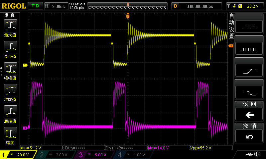Click the +Duty measurement result
266x159 pixels.
[84, 148]
